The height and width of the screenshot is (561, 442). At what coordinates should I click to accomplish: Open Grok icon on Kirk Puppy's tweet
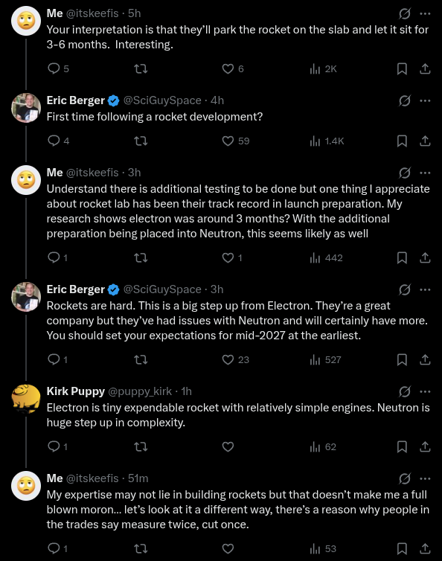pos(404,391)
